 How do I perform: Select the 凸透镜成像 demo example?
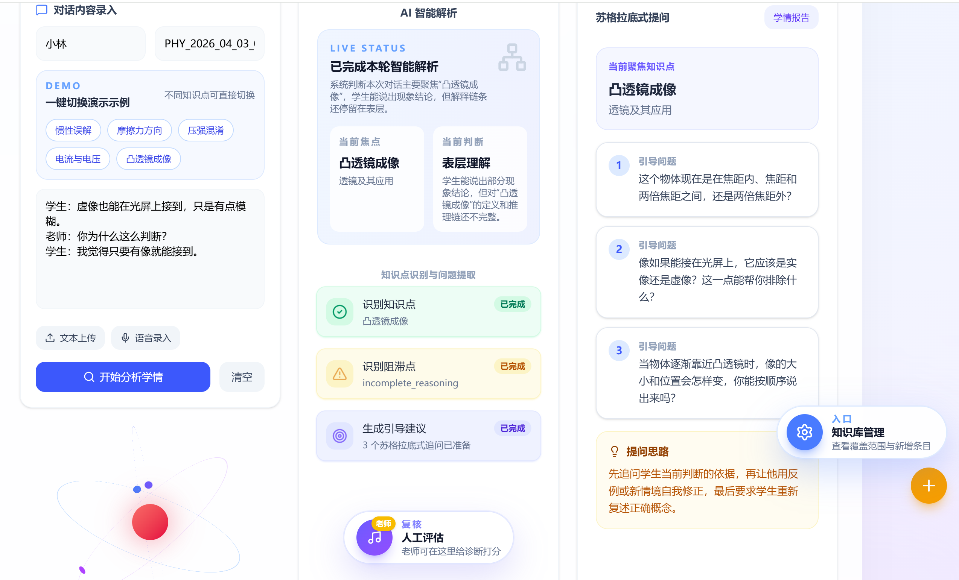(x=149, y=159)
